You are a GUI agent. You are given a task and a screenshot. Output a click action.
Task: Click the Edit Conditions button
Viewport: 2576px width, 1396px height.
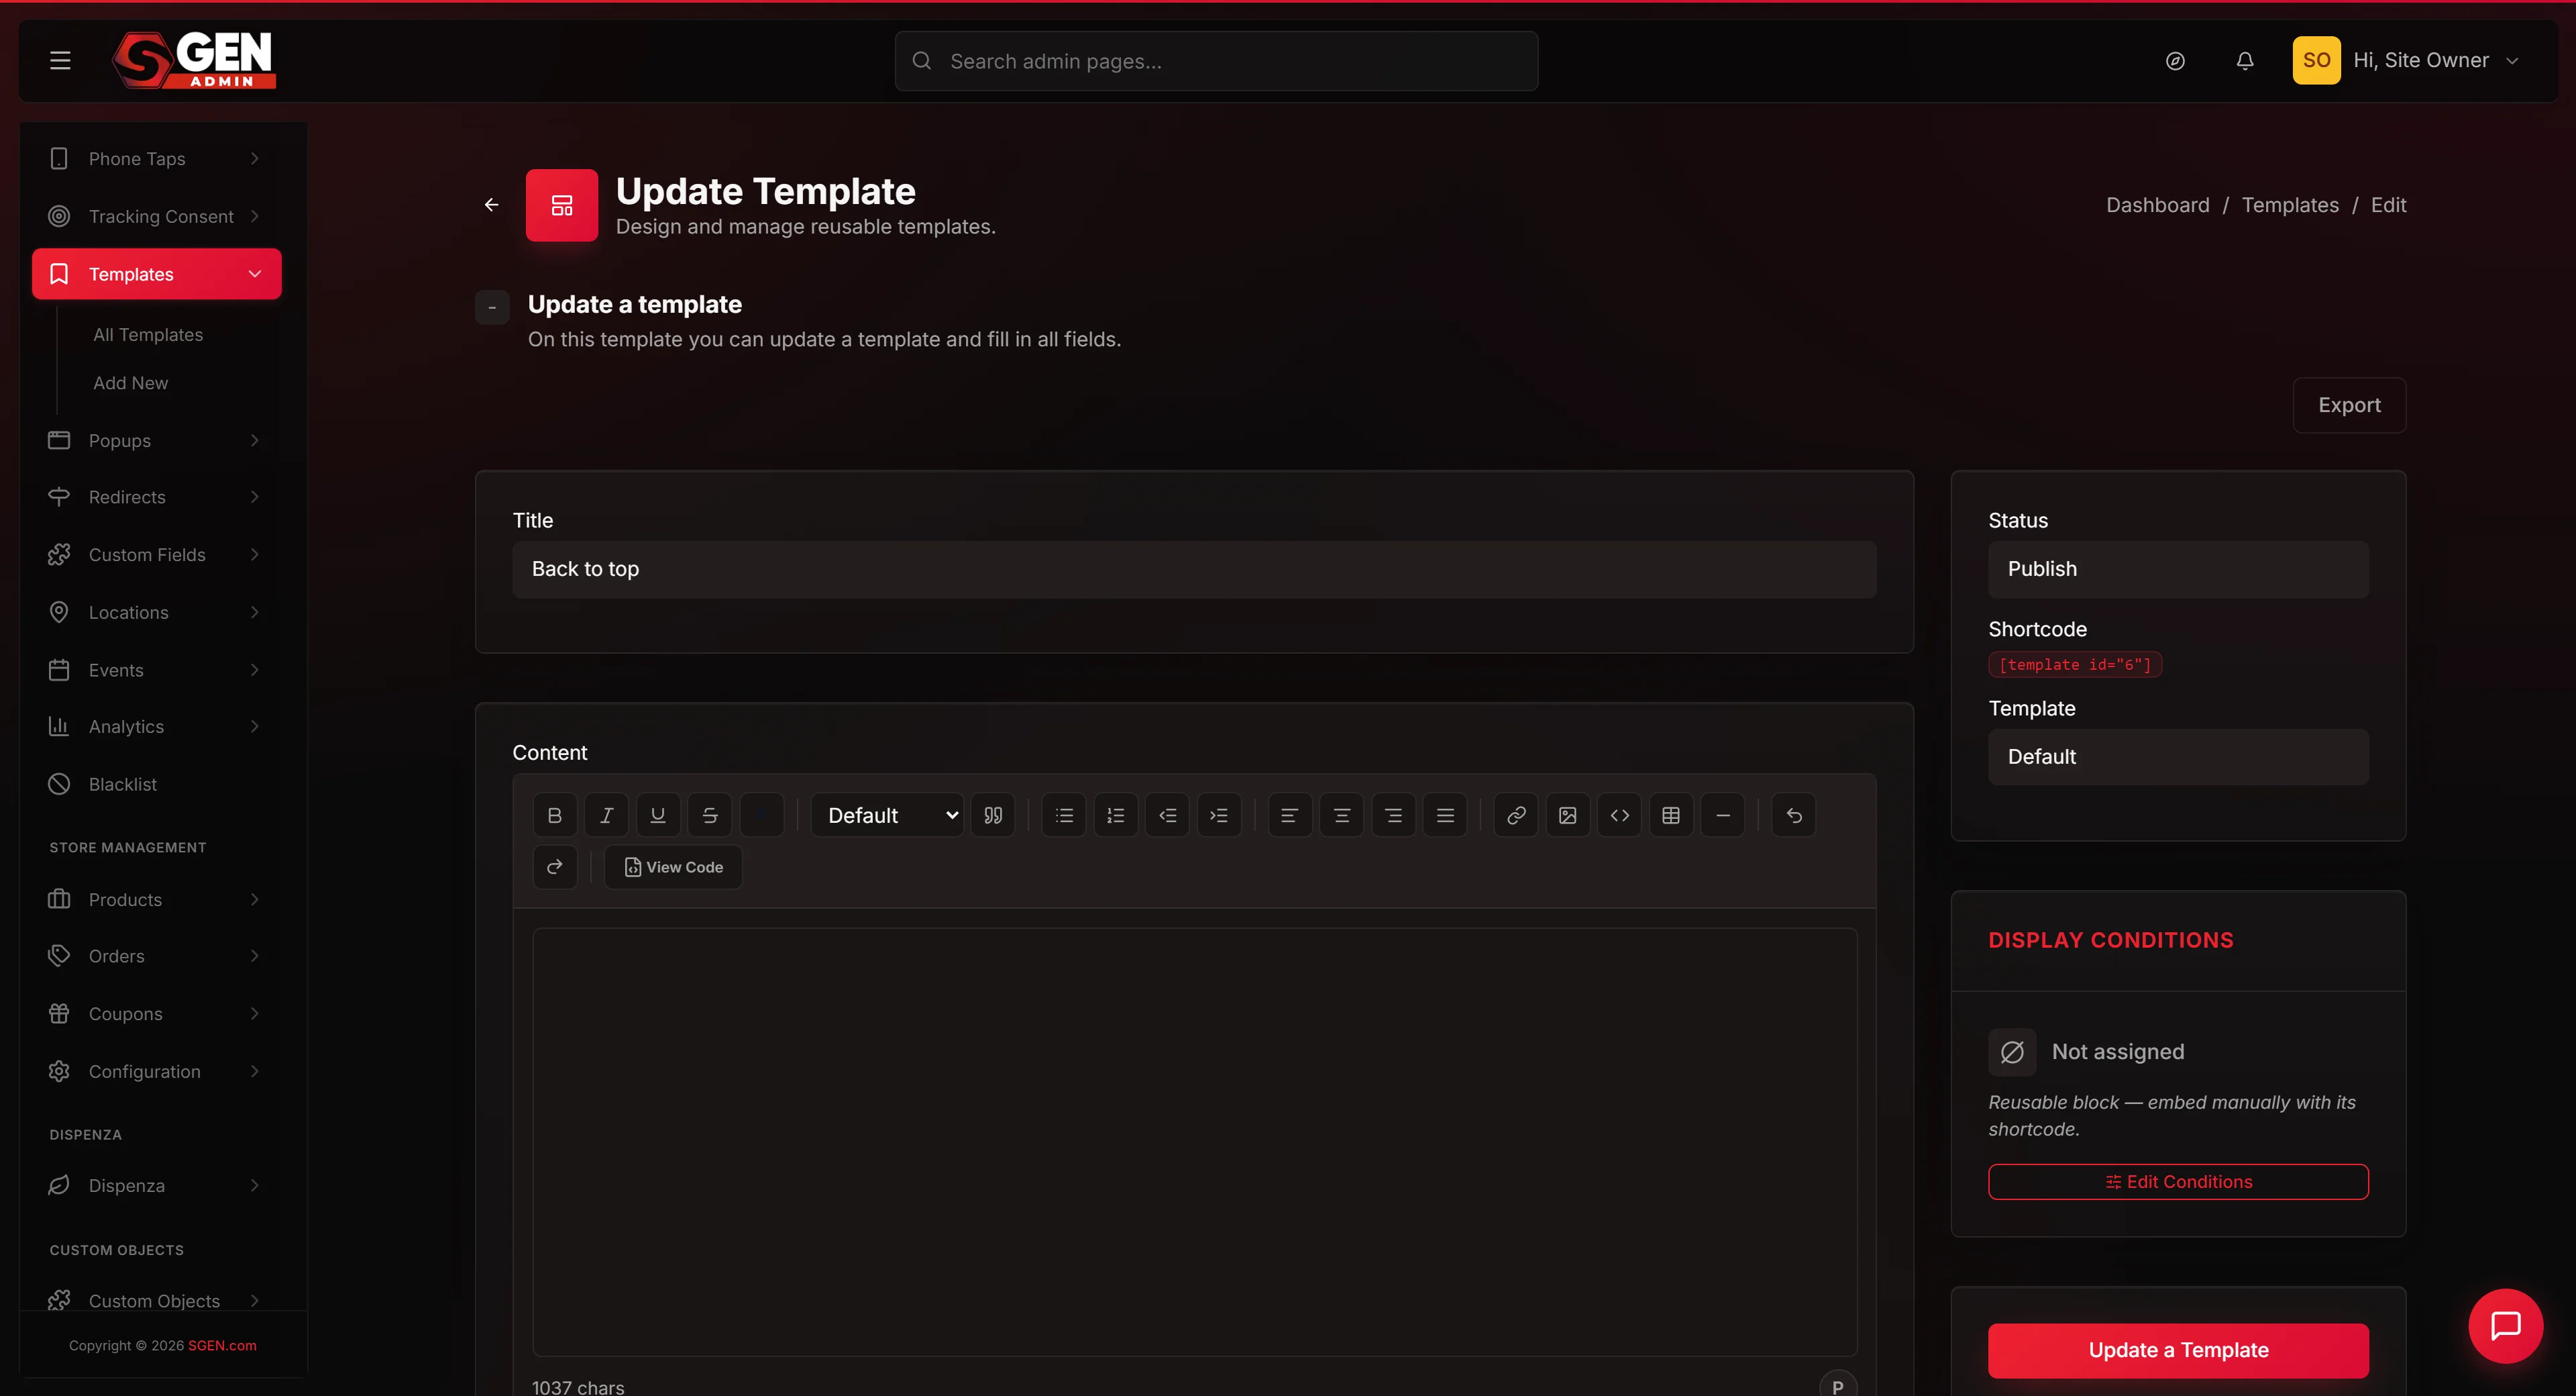[x=2178, y=1182]
